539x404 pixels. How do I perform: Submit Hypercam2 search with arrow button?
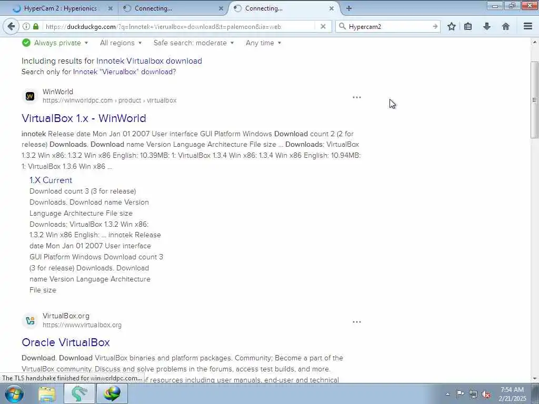click(435, 26)
